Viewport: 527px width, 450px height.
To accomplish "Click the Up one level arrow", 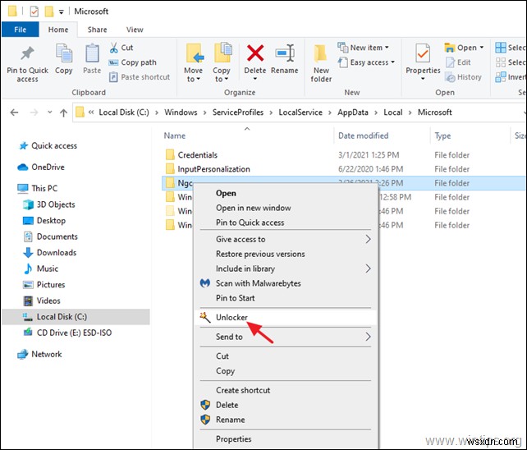I will [x=63, y=112].
